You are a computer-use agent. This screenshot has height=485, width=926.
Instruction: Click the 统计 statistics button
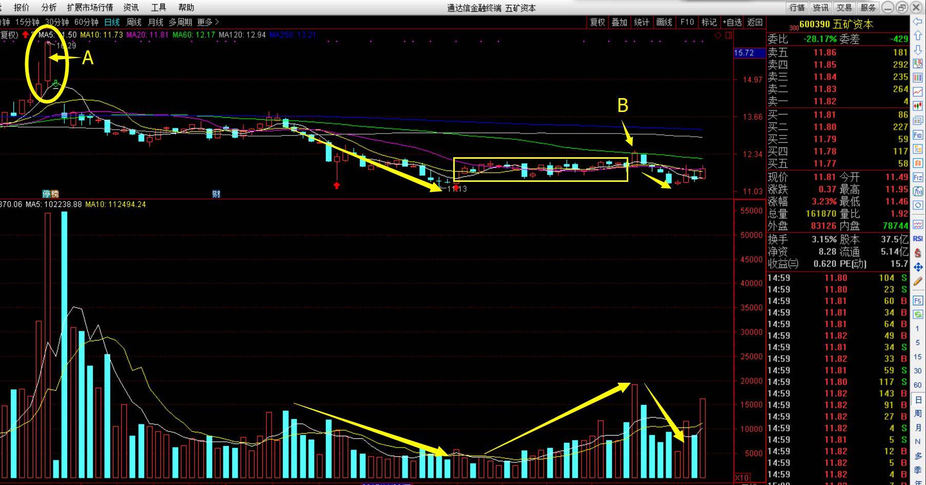[x=642, y=22]
